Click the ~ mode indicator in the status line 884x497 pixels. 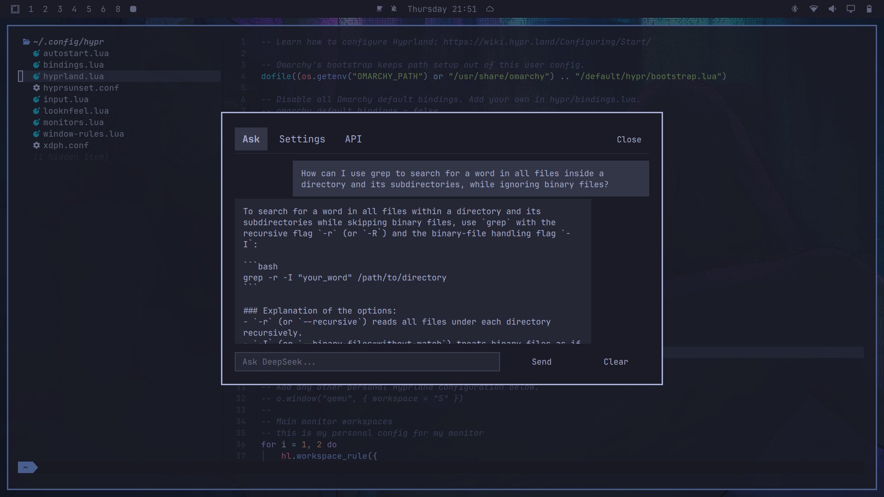click(28, 468)
